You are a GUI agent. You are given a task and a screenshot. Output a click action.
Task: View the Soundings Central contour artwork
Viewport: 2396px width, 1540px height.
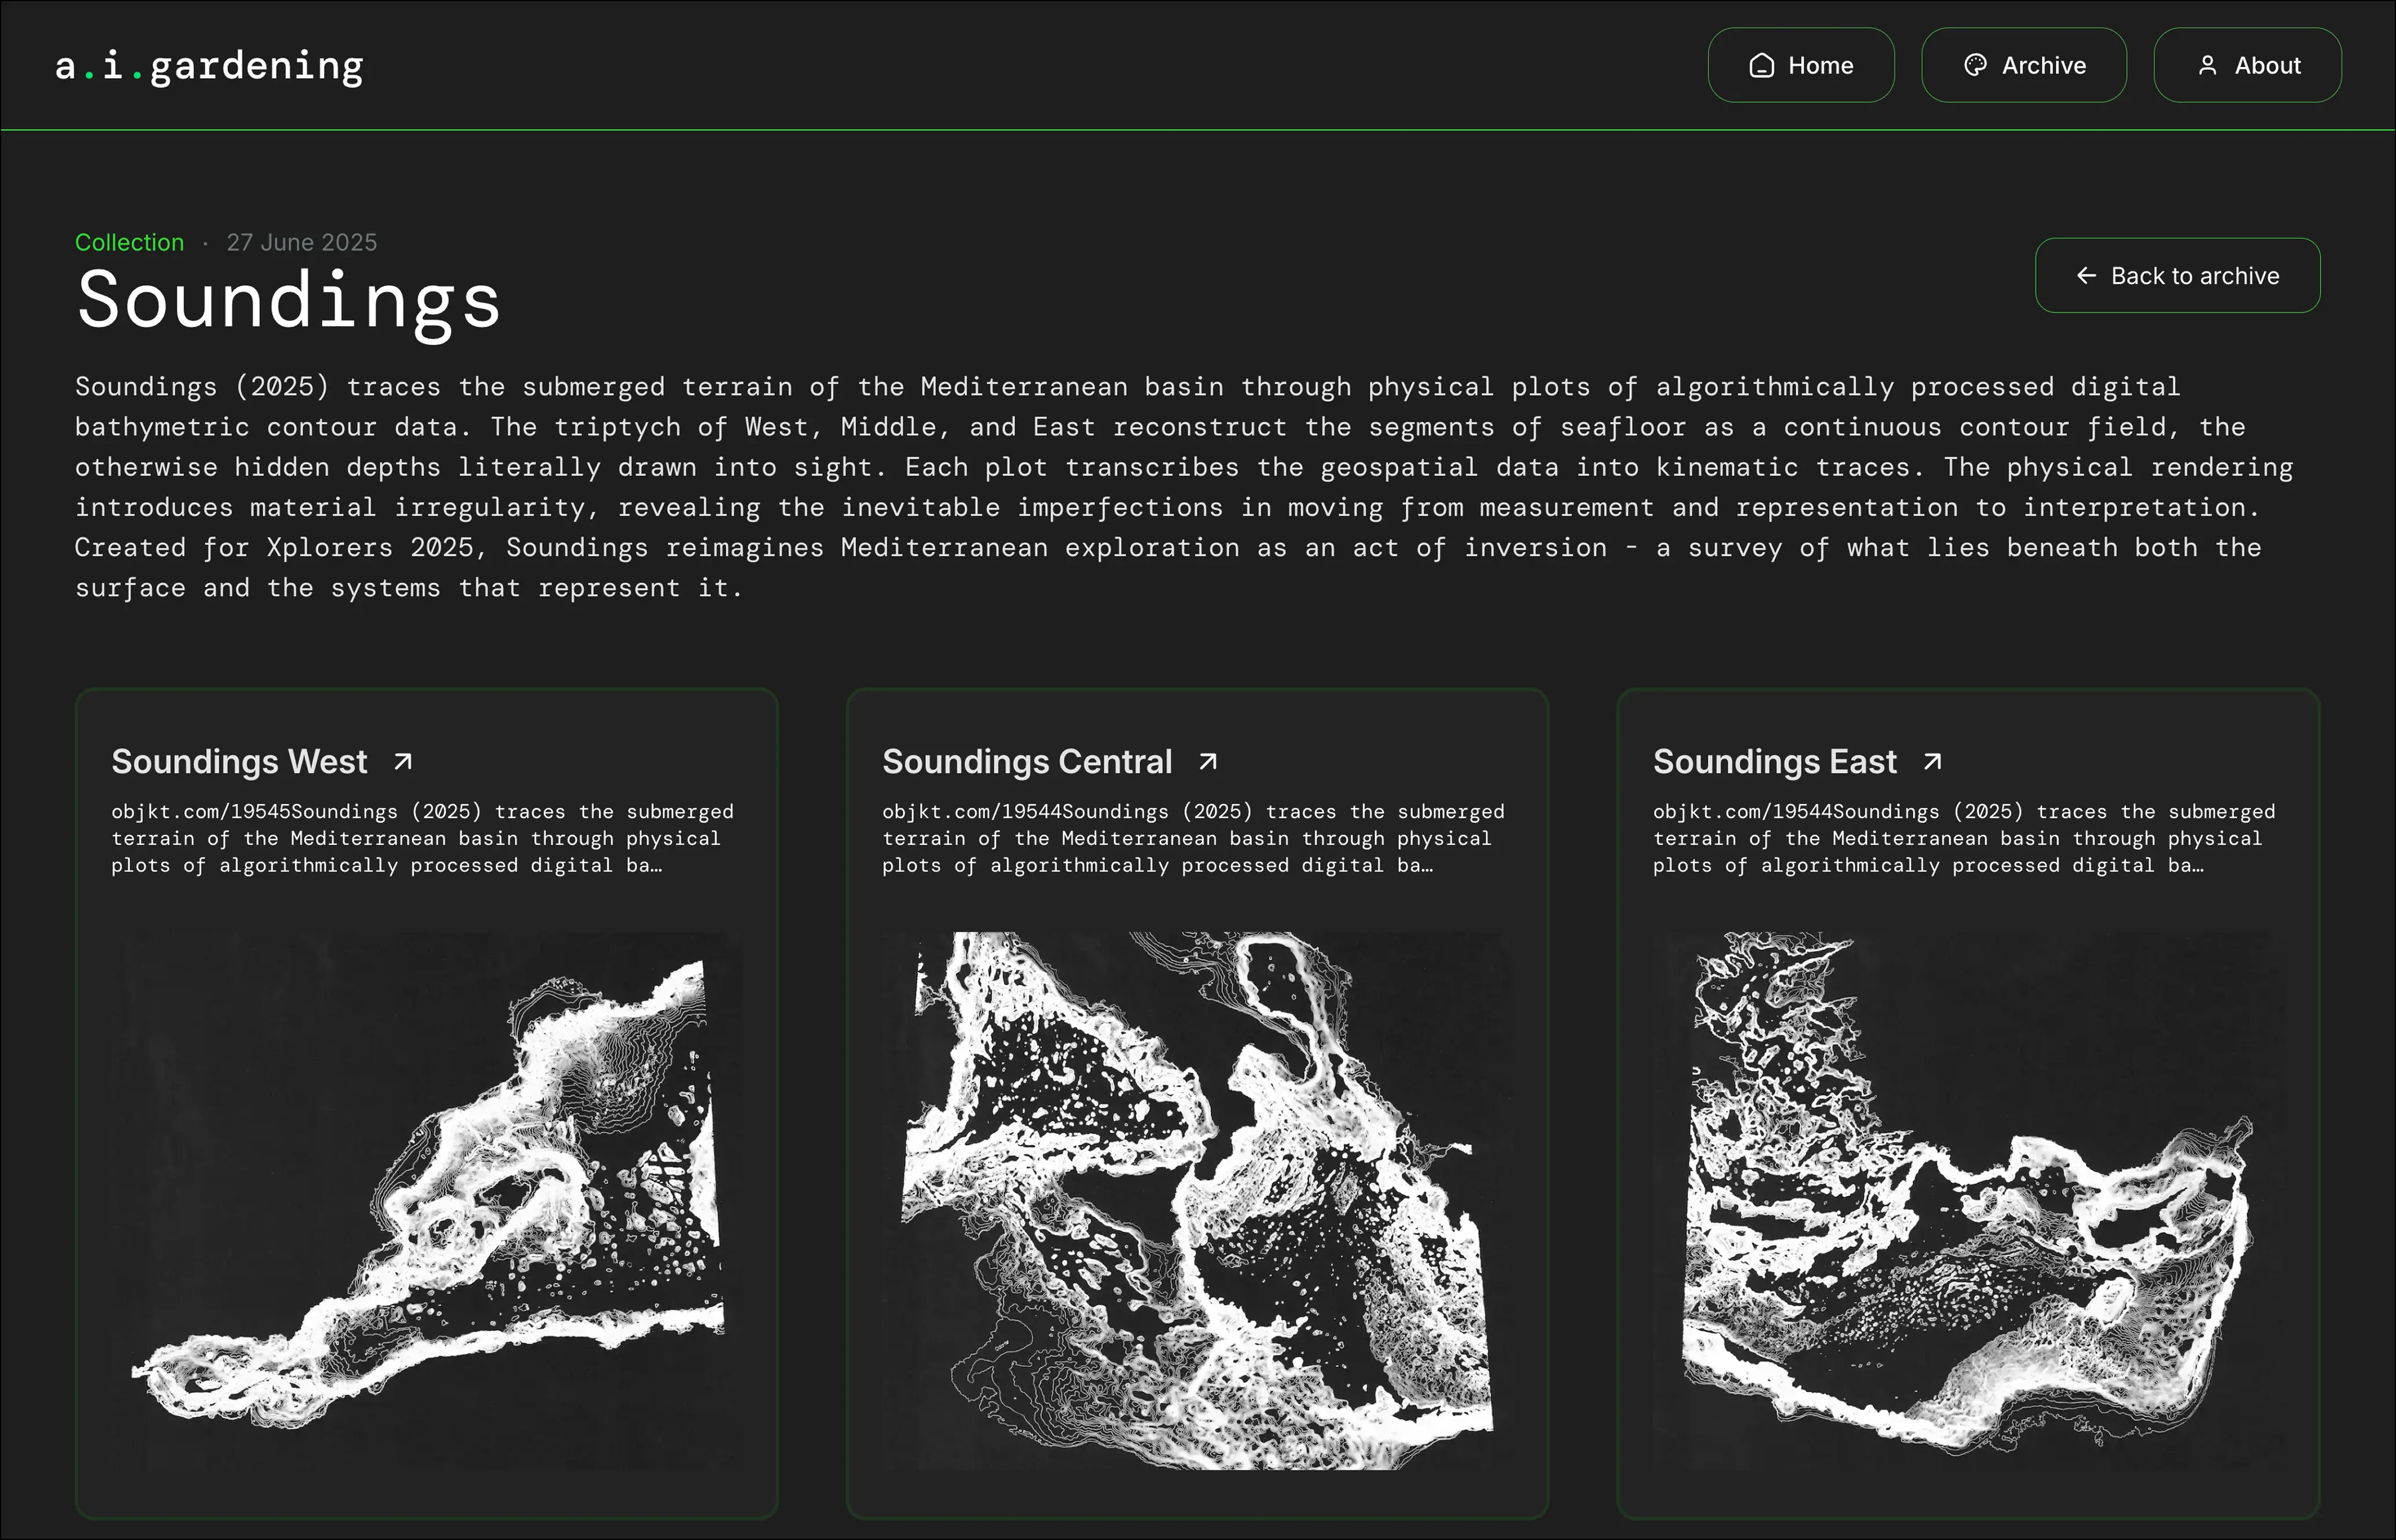click(x=1197, y=1200)
